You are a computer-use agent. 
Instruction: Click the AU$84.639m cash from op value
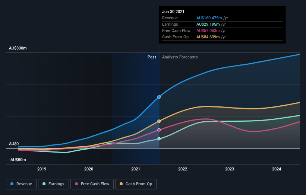[x=208, y=37]
